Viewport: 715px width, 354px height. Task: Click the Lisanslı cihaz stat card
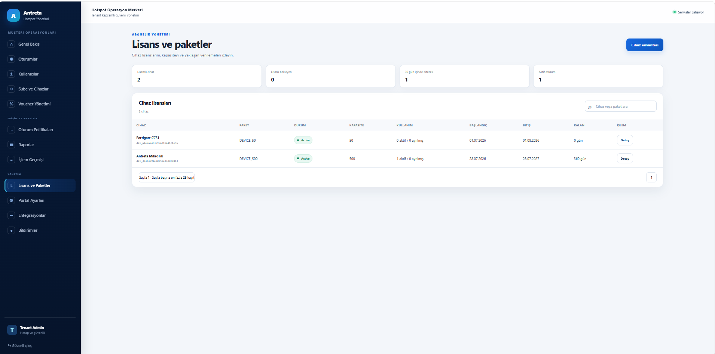point(197,76)
